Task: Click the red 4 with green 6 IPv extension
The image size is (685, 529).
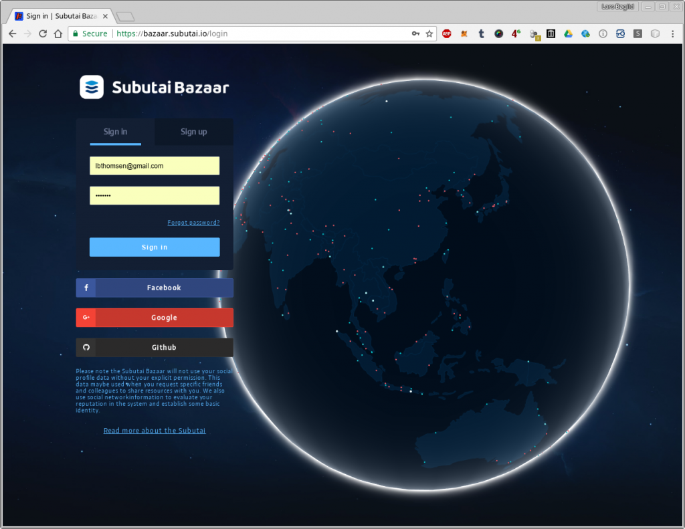Action: point(516,33)
